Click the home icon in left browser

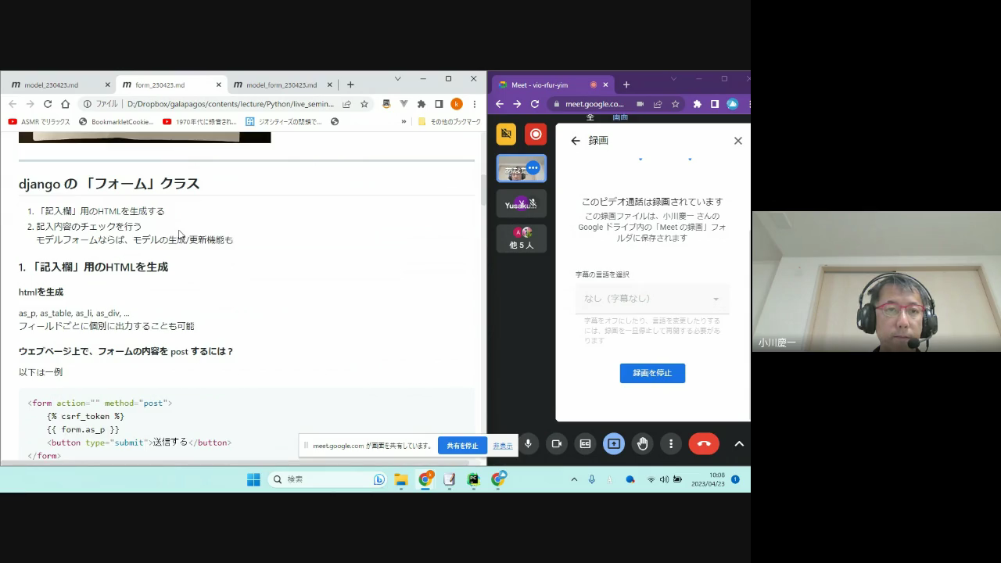pos(65,104)
